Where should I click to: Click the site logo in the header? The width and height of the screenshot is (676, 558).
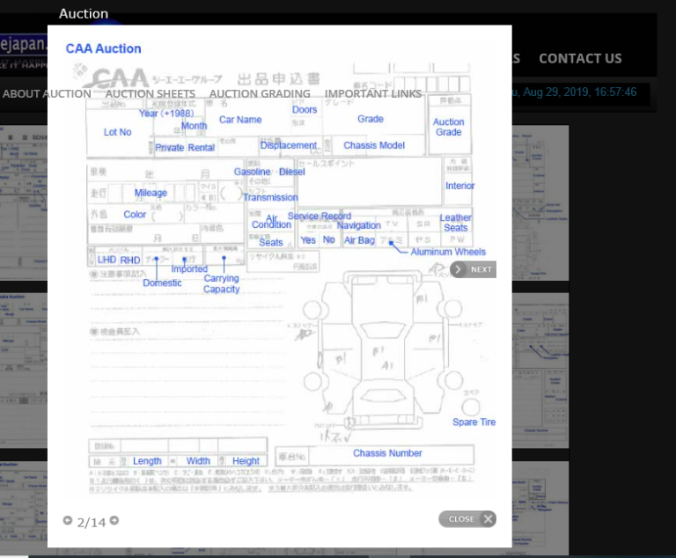point(24,52)
